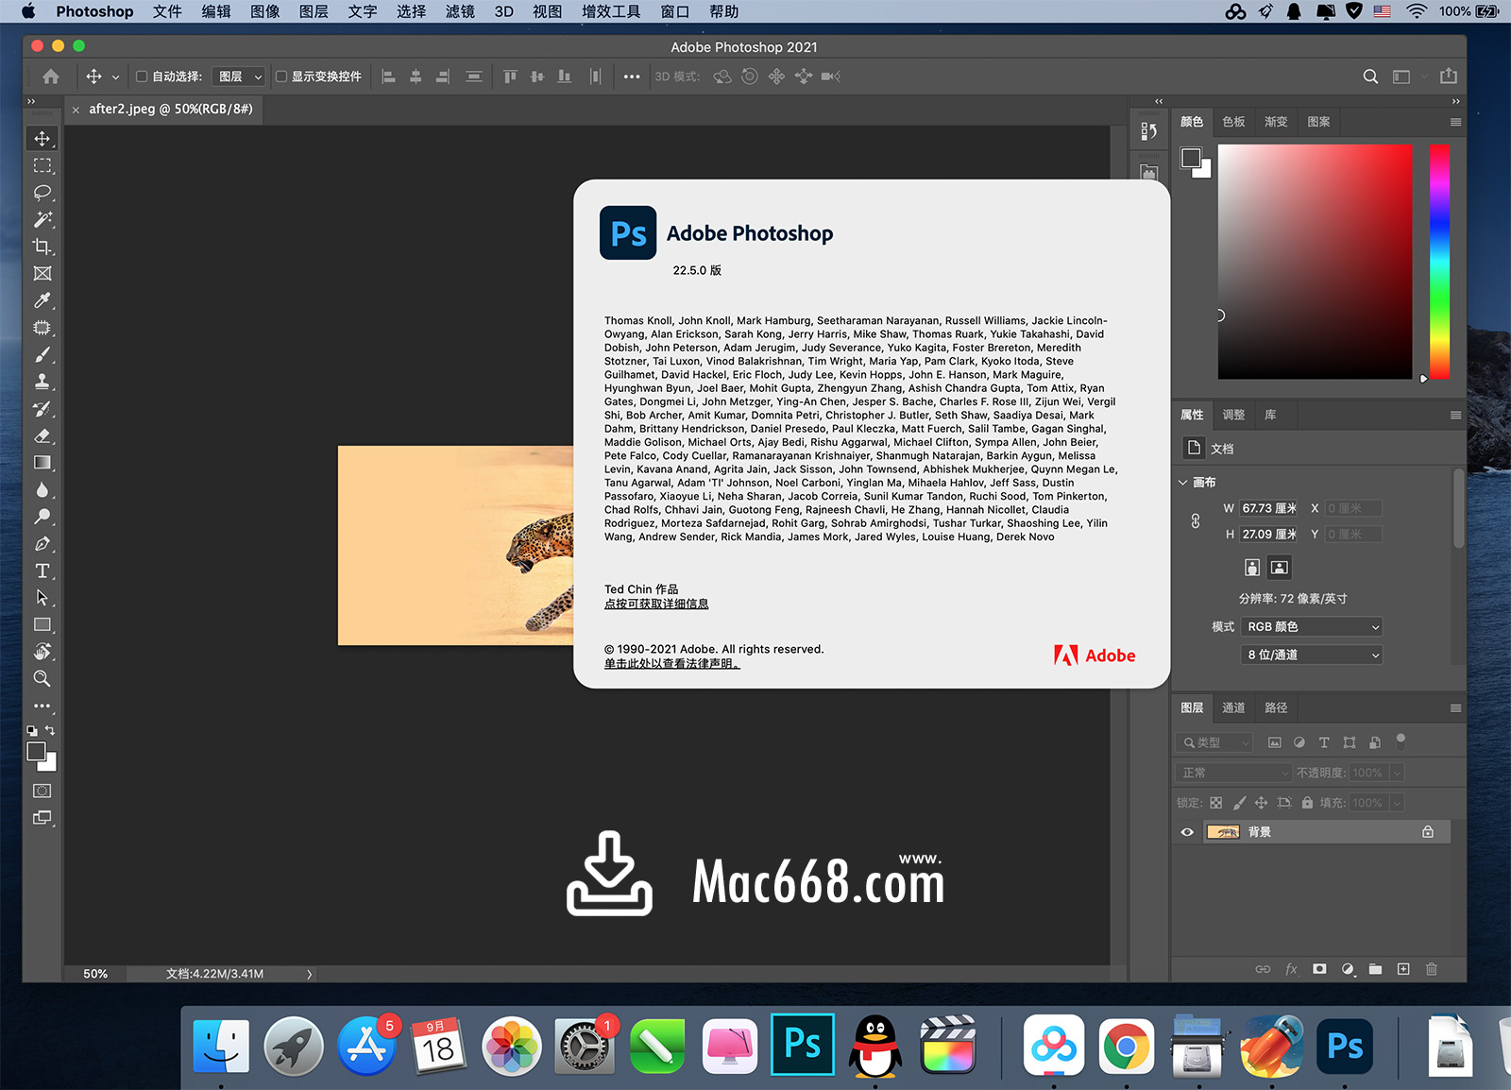
Task: Select the History Brush tool
Action: point(42,409)
